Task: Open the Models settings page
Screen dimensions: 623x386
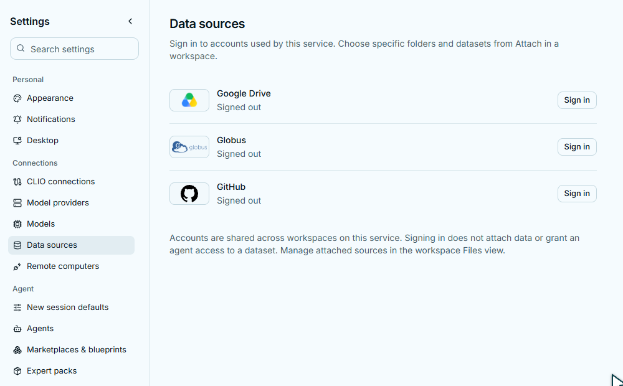Action: pos(72,224)
